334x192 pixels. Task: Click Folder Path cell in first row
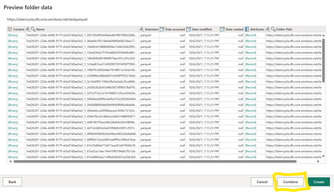294,35
